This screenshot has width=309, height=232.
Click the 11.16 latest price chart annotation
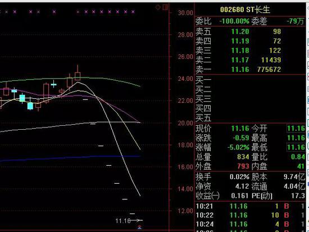click(123, 221)
